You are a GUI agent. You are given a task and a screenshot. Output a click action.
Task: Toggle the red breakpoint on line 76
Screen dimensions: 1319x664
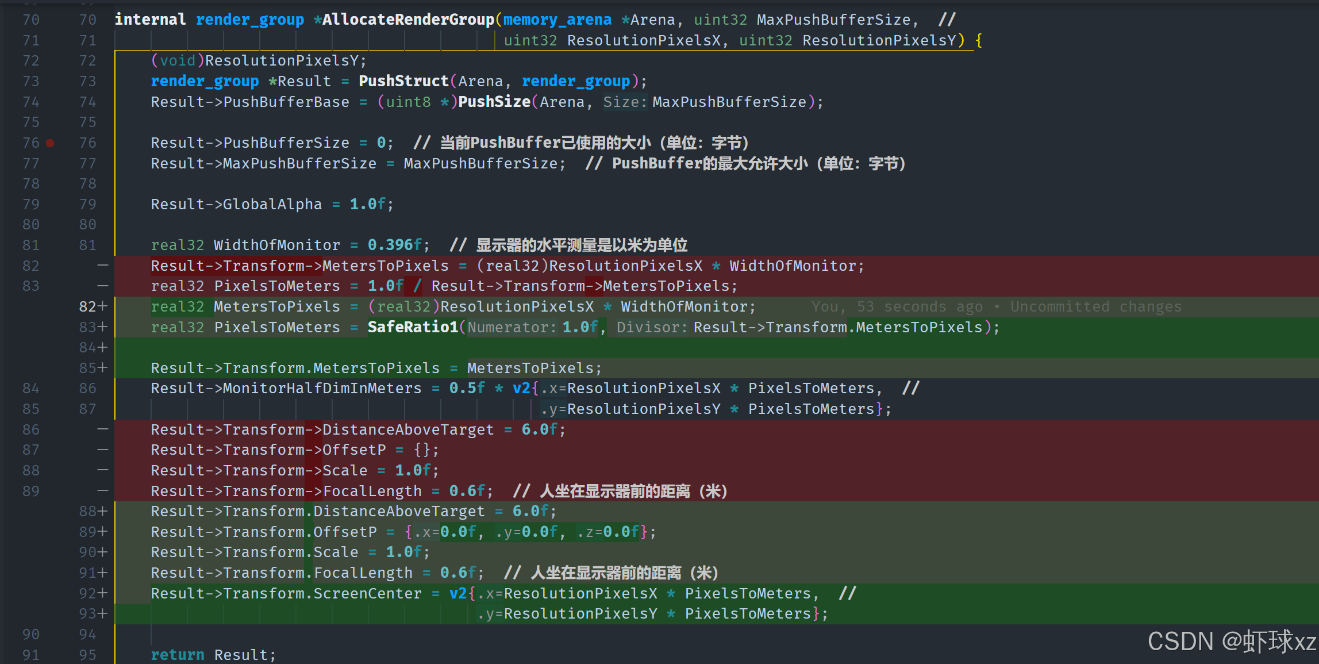(50, 143)
